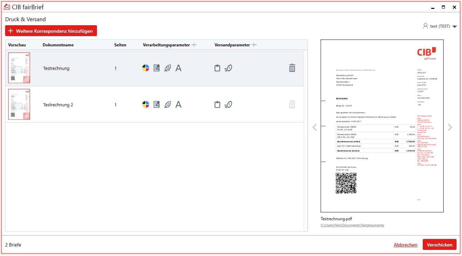This screenshot has width=462, height=256.
Task: Click the document layout icon for Testrechnung
Action: pos(156,68)
